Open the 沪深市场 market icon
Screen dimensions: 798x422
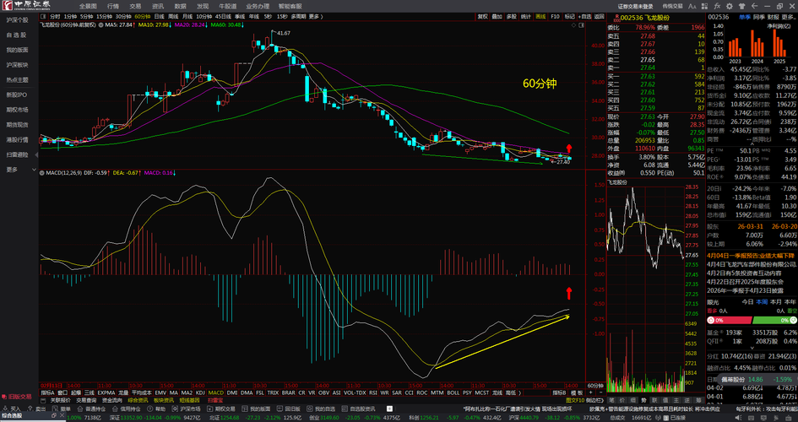coord(175,408)
